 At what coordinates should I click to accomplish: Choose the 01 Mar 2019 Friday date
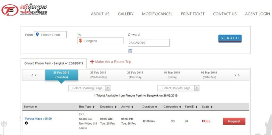point(172,75)
